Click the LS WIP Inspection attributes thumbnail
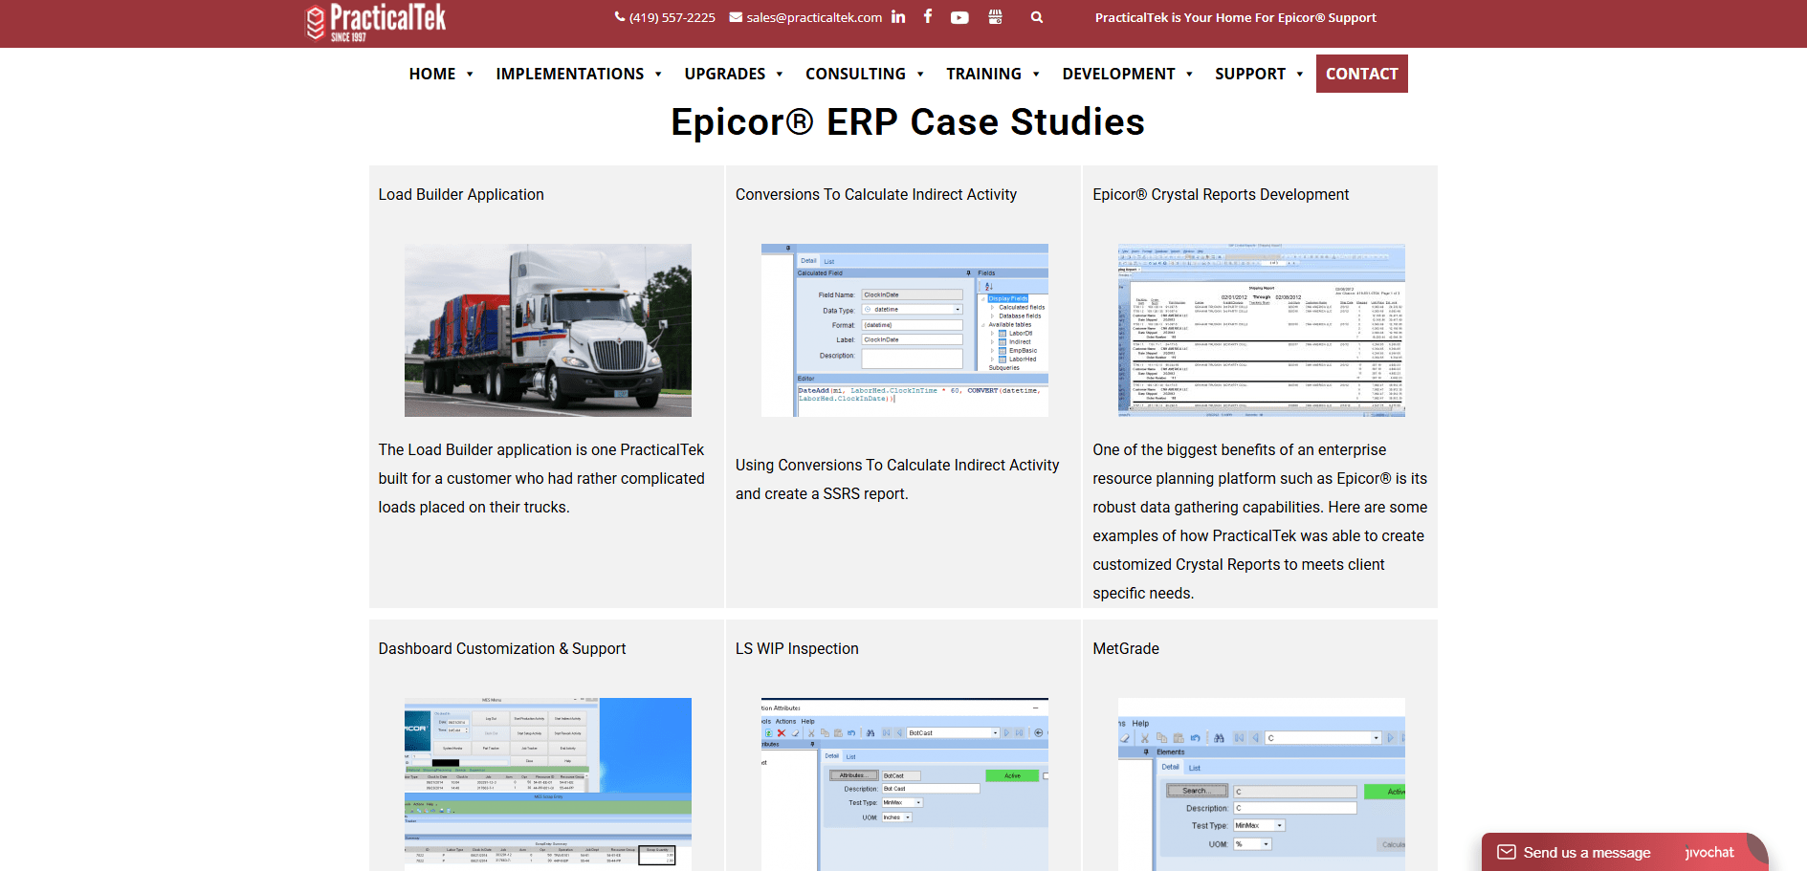This screenshot has width=1807, height=871. [905, 784]
